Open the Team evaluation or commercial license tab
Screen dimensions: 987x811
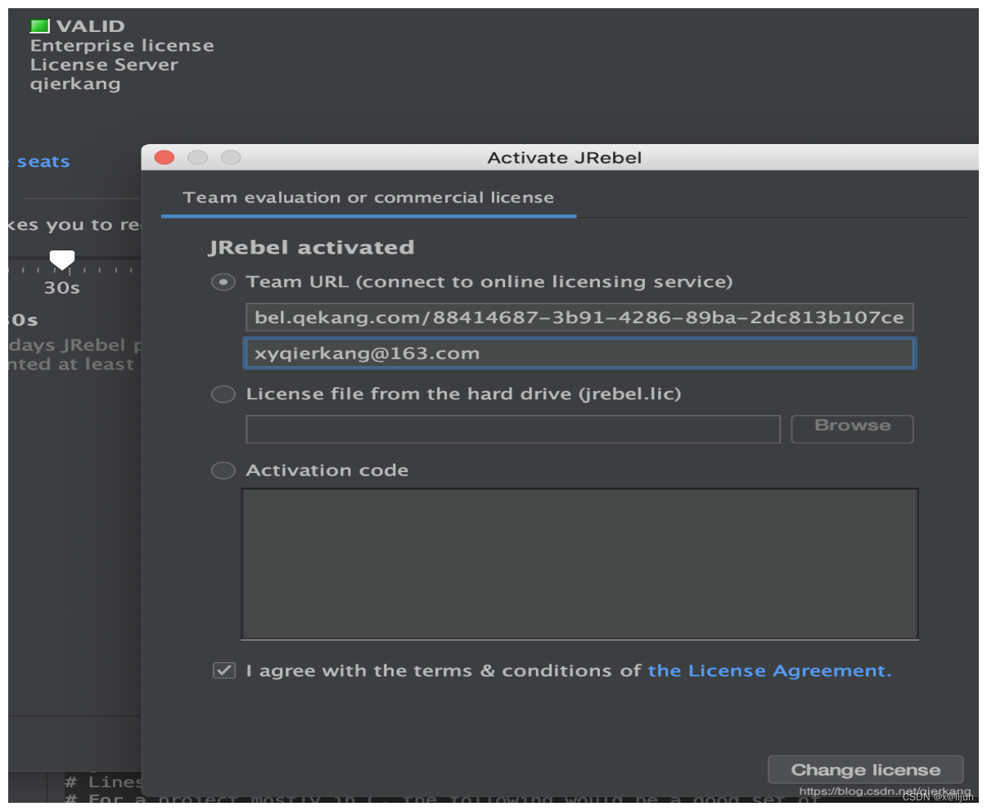368,198
